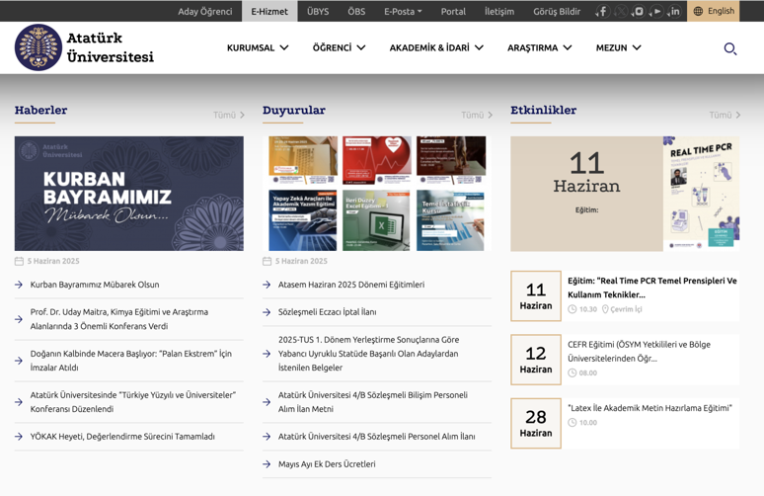Open the LinkedIn social icon

[x=675, y=11]
